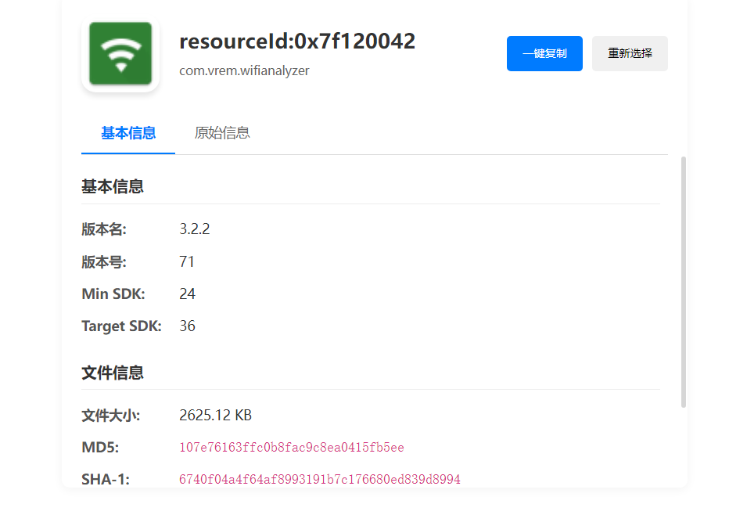Click the MD5 hash value
This screenshot has height=515, width=747.
tap(291, 448)
